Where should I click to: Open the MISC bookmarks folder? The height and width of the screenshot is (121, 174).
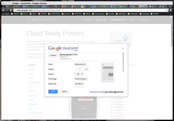[33, 14]
